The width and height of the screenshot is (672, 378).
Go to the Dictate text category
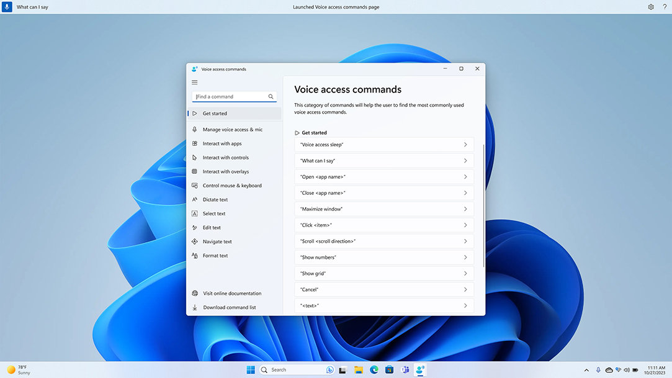[215, 200]
